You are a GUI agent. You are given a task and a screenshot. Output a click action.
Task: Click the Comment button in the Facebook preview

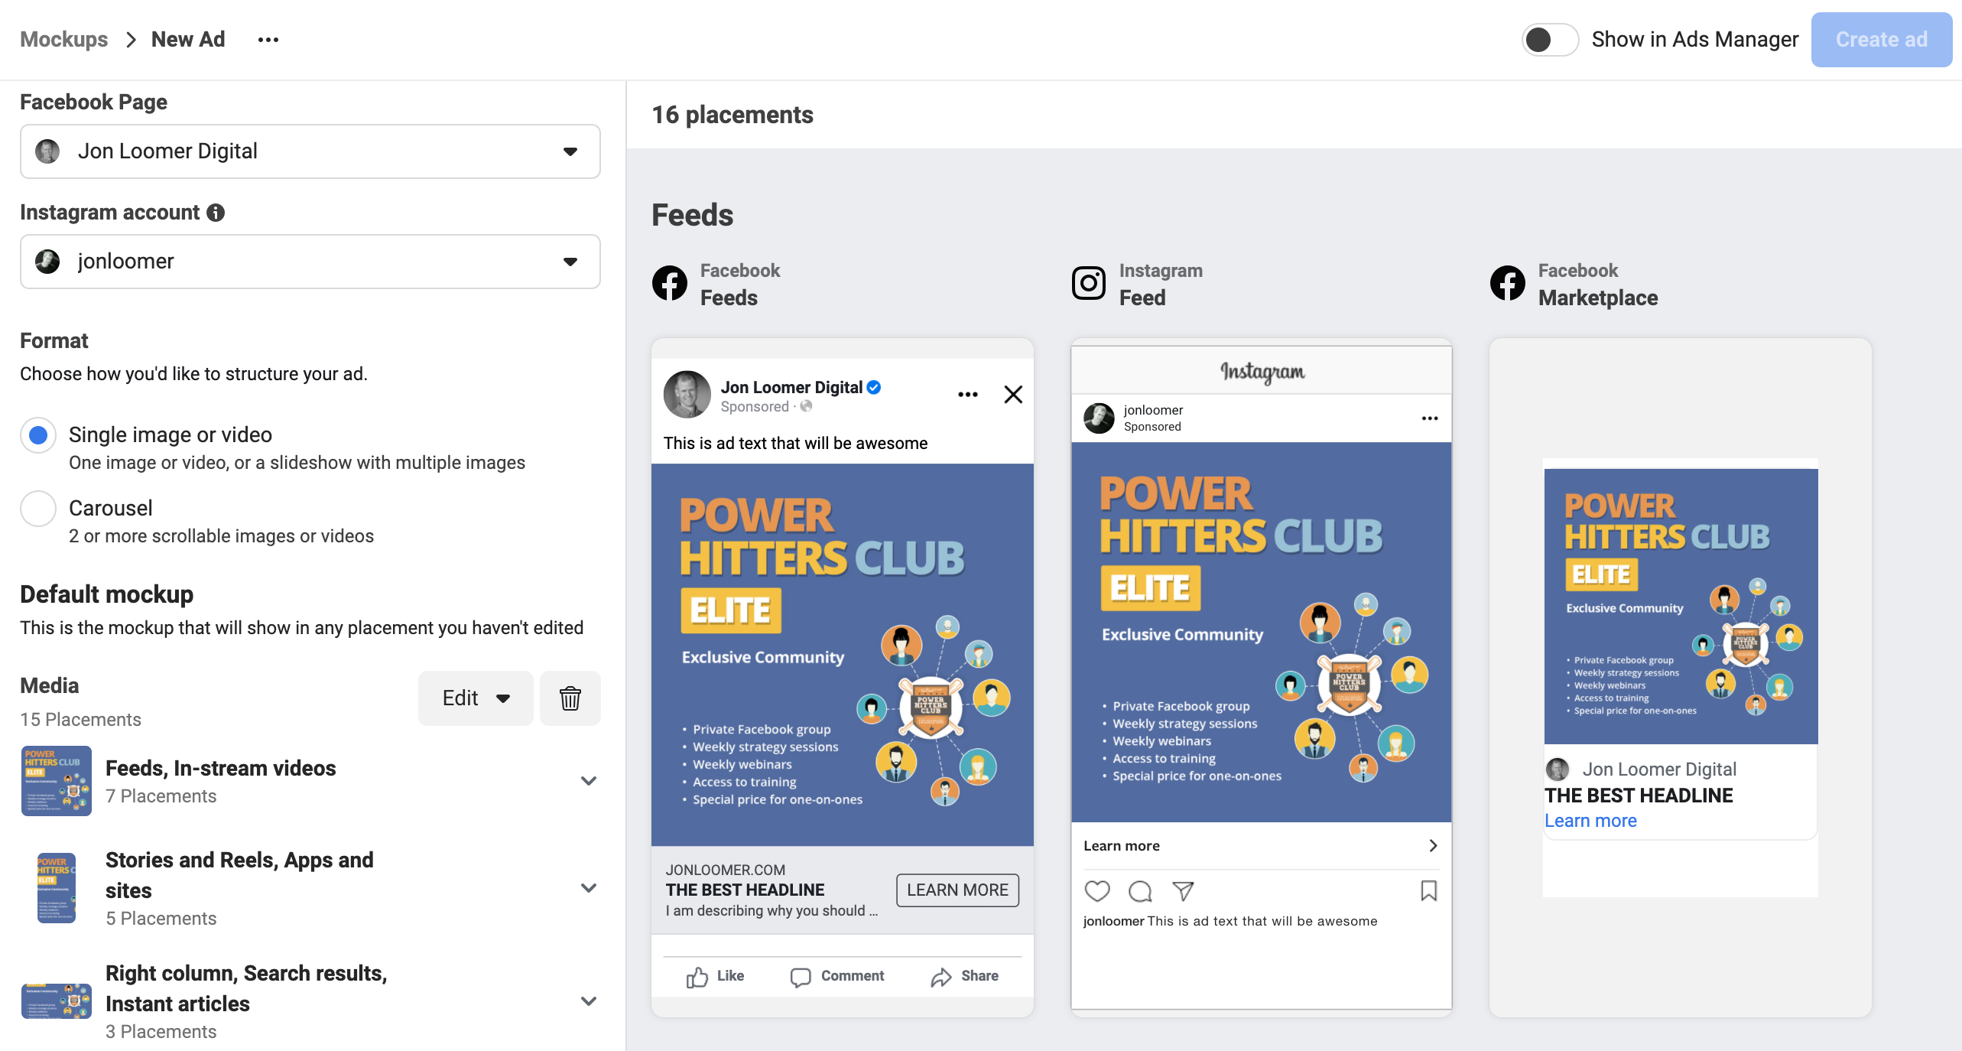pyautogui.click(x=837, y=977)
